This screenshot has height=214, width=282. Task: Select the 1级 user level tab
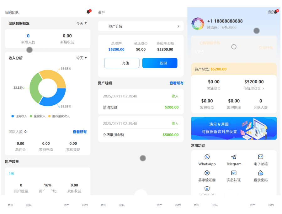point(12,174)
